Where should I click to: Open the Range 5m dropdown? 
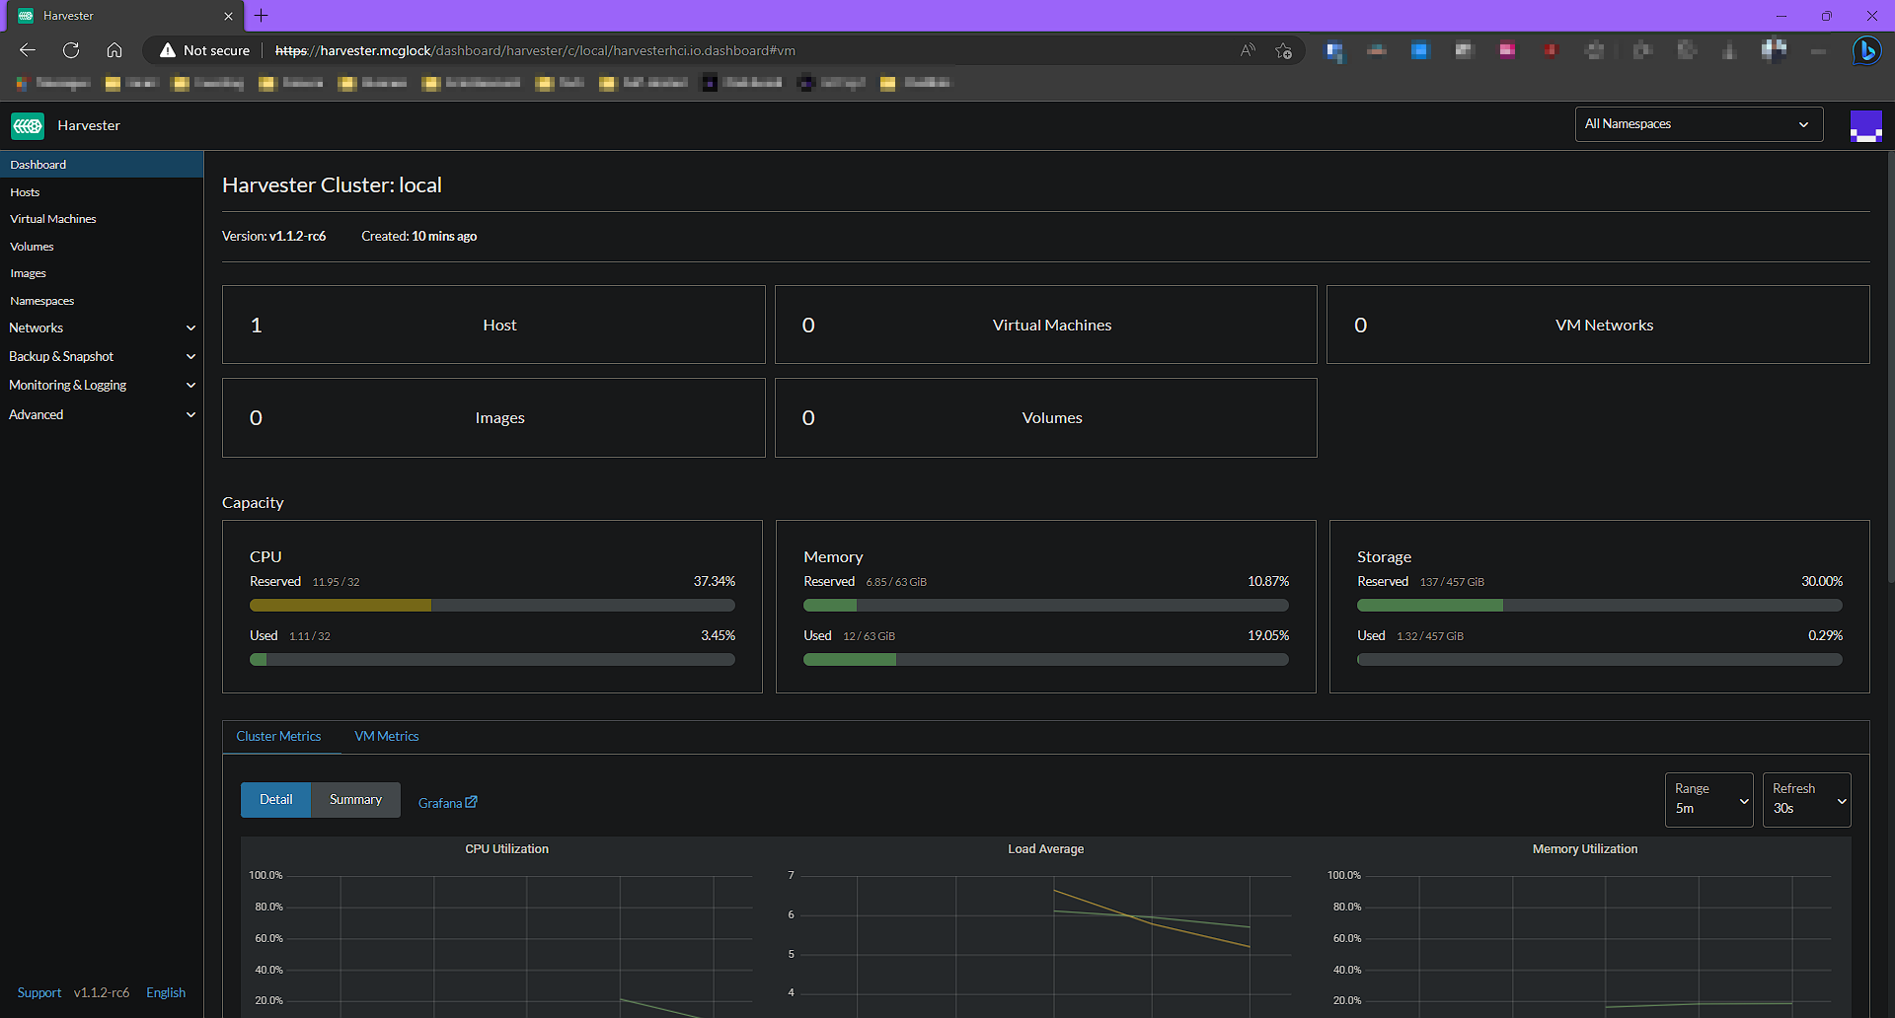coord(1708,799)
